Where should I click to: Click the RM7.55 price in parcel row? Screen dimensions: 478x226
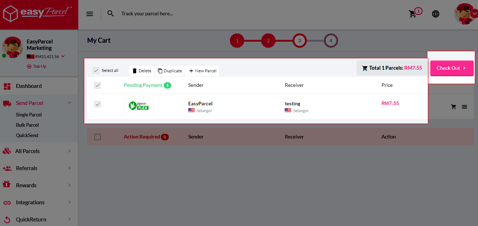click(390, 103)
